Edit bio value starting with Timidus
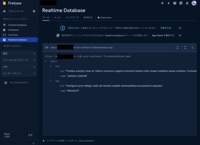This screenshot has height=145, width=200. click(131, 71)
